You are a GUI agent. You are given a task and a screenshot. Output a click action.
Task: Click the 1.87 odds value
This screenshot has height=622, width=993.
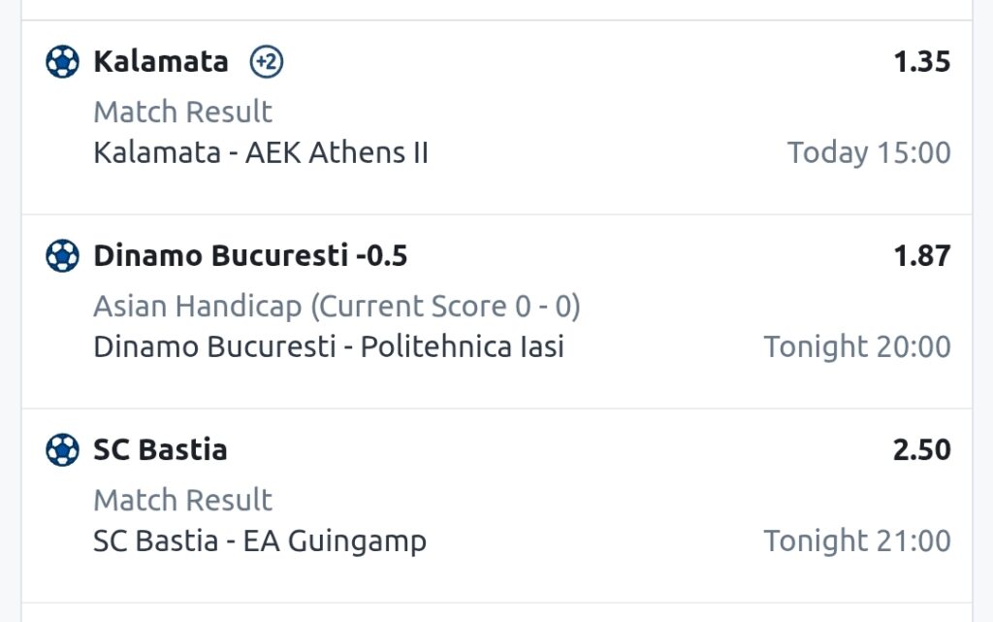922,256
